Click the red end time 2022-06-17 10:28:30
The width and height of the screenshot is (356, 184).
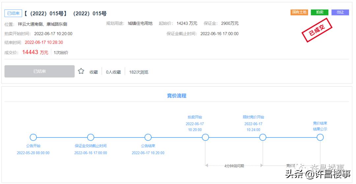click(44, 42)
